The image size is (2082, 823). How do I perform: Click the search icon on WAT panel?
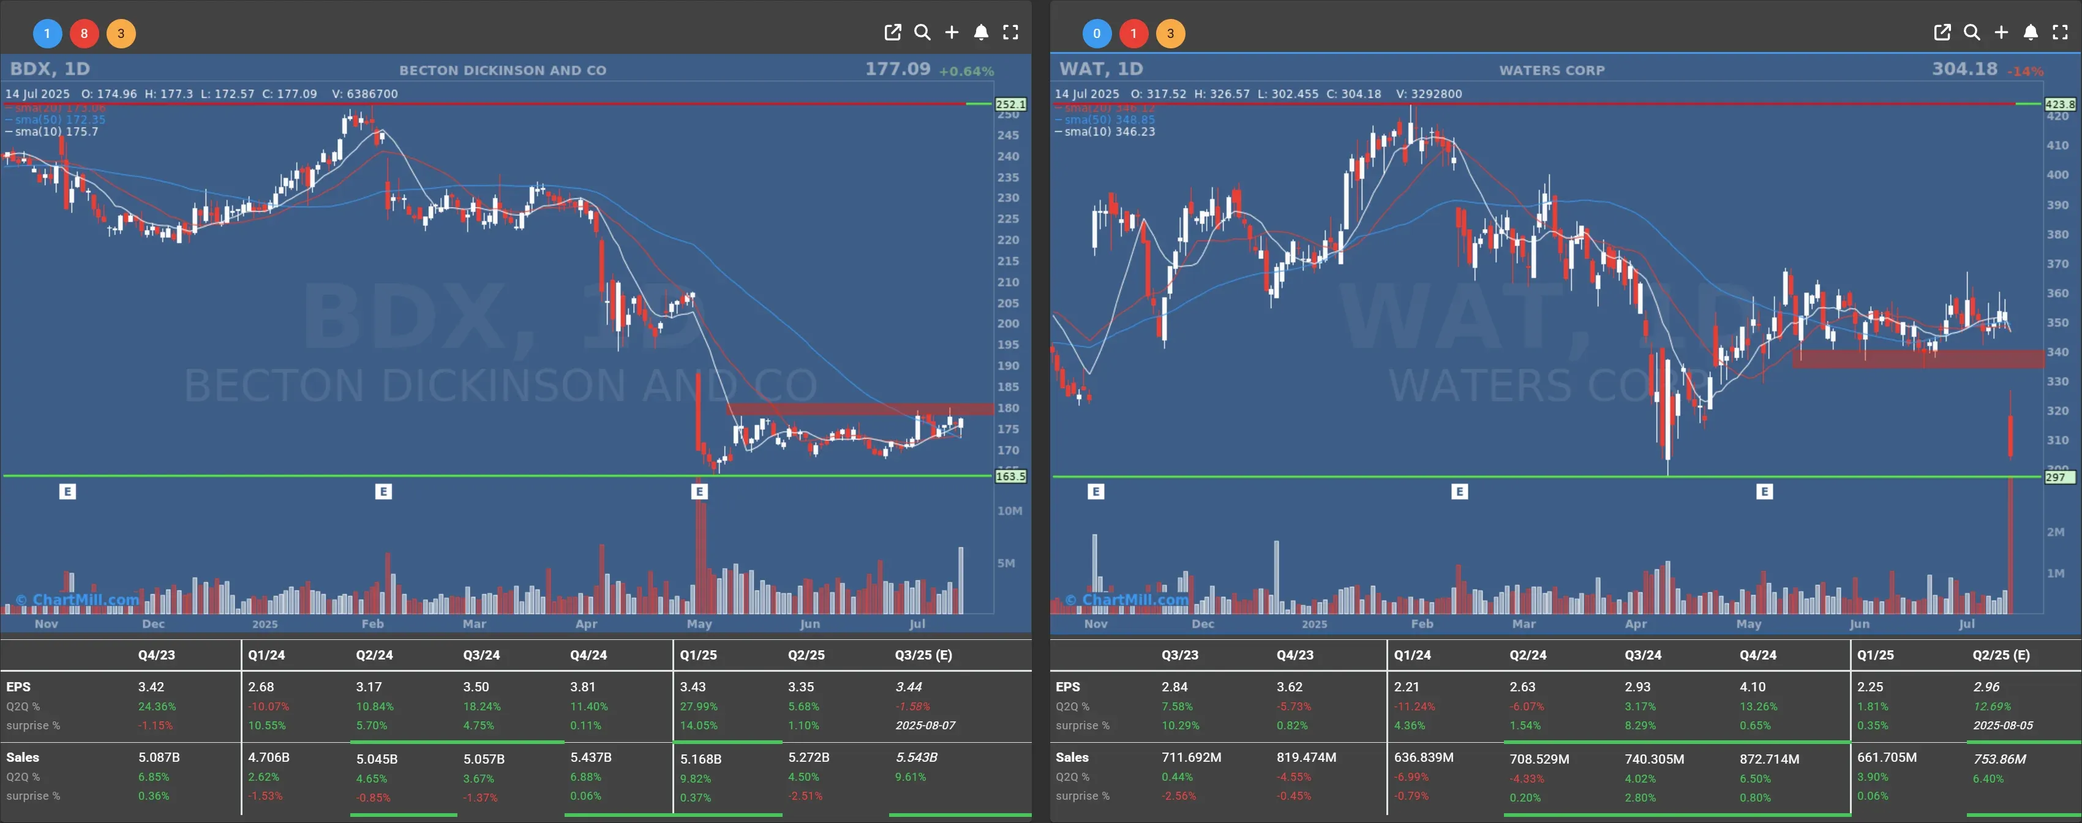pyautogui.click(x=1972, y=32)
